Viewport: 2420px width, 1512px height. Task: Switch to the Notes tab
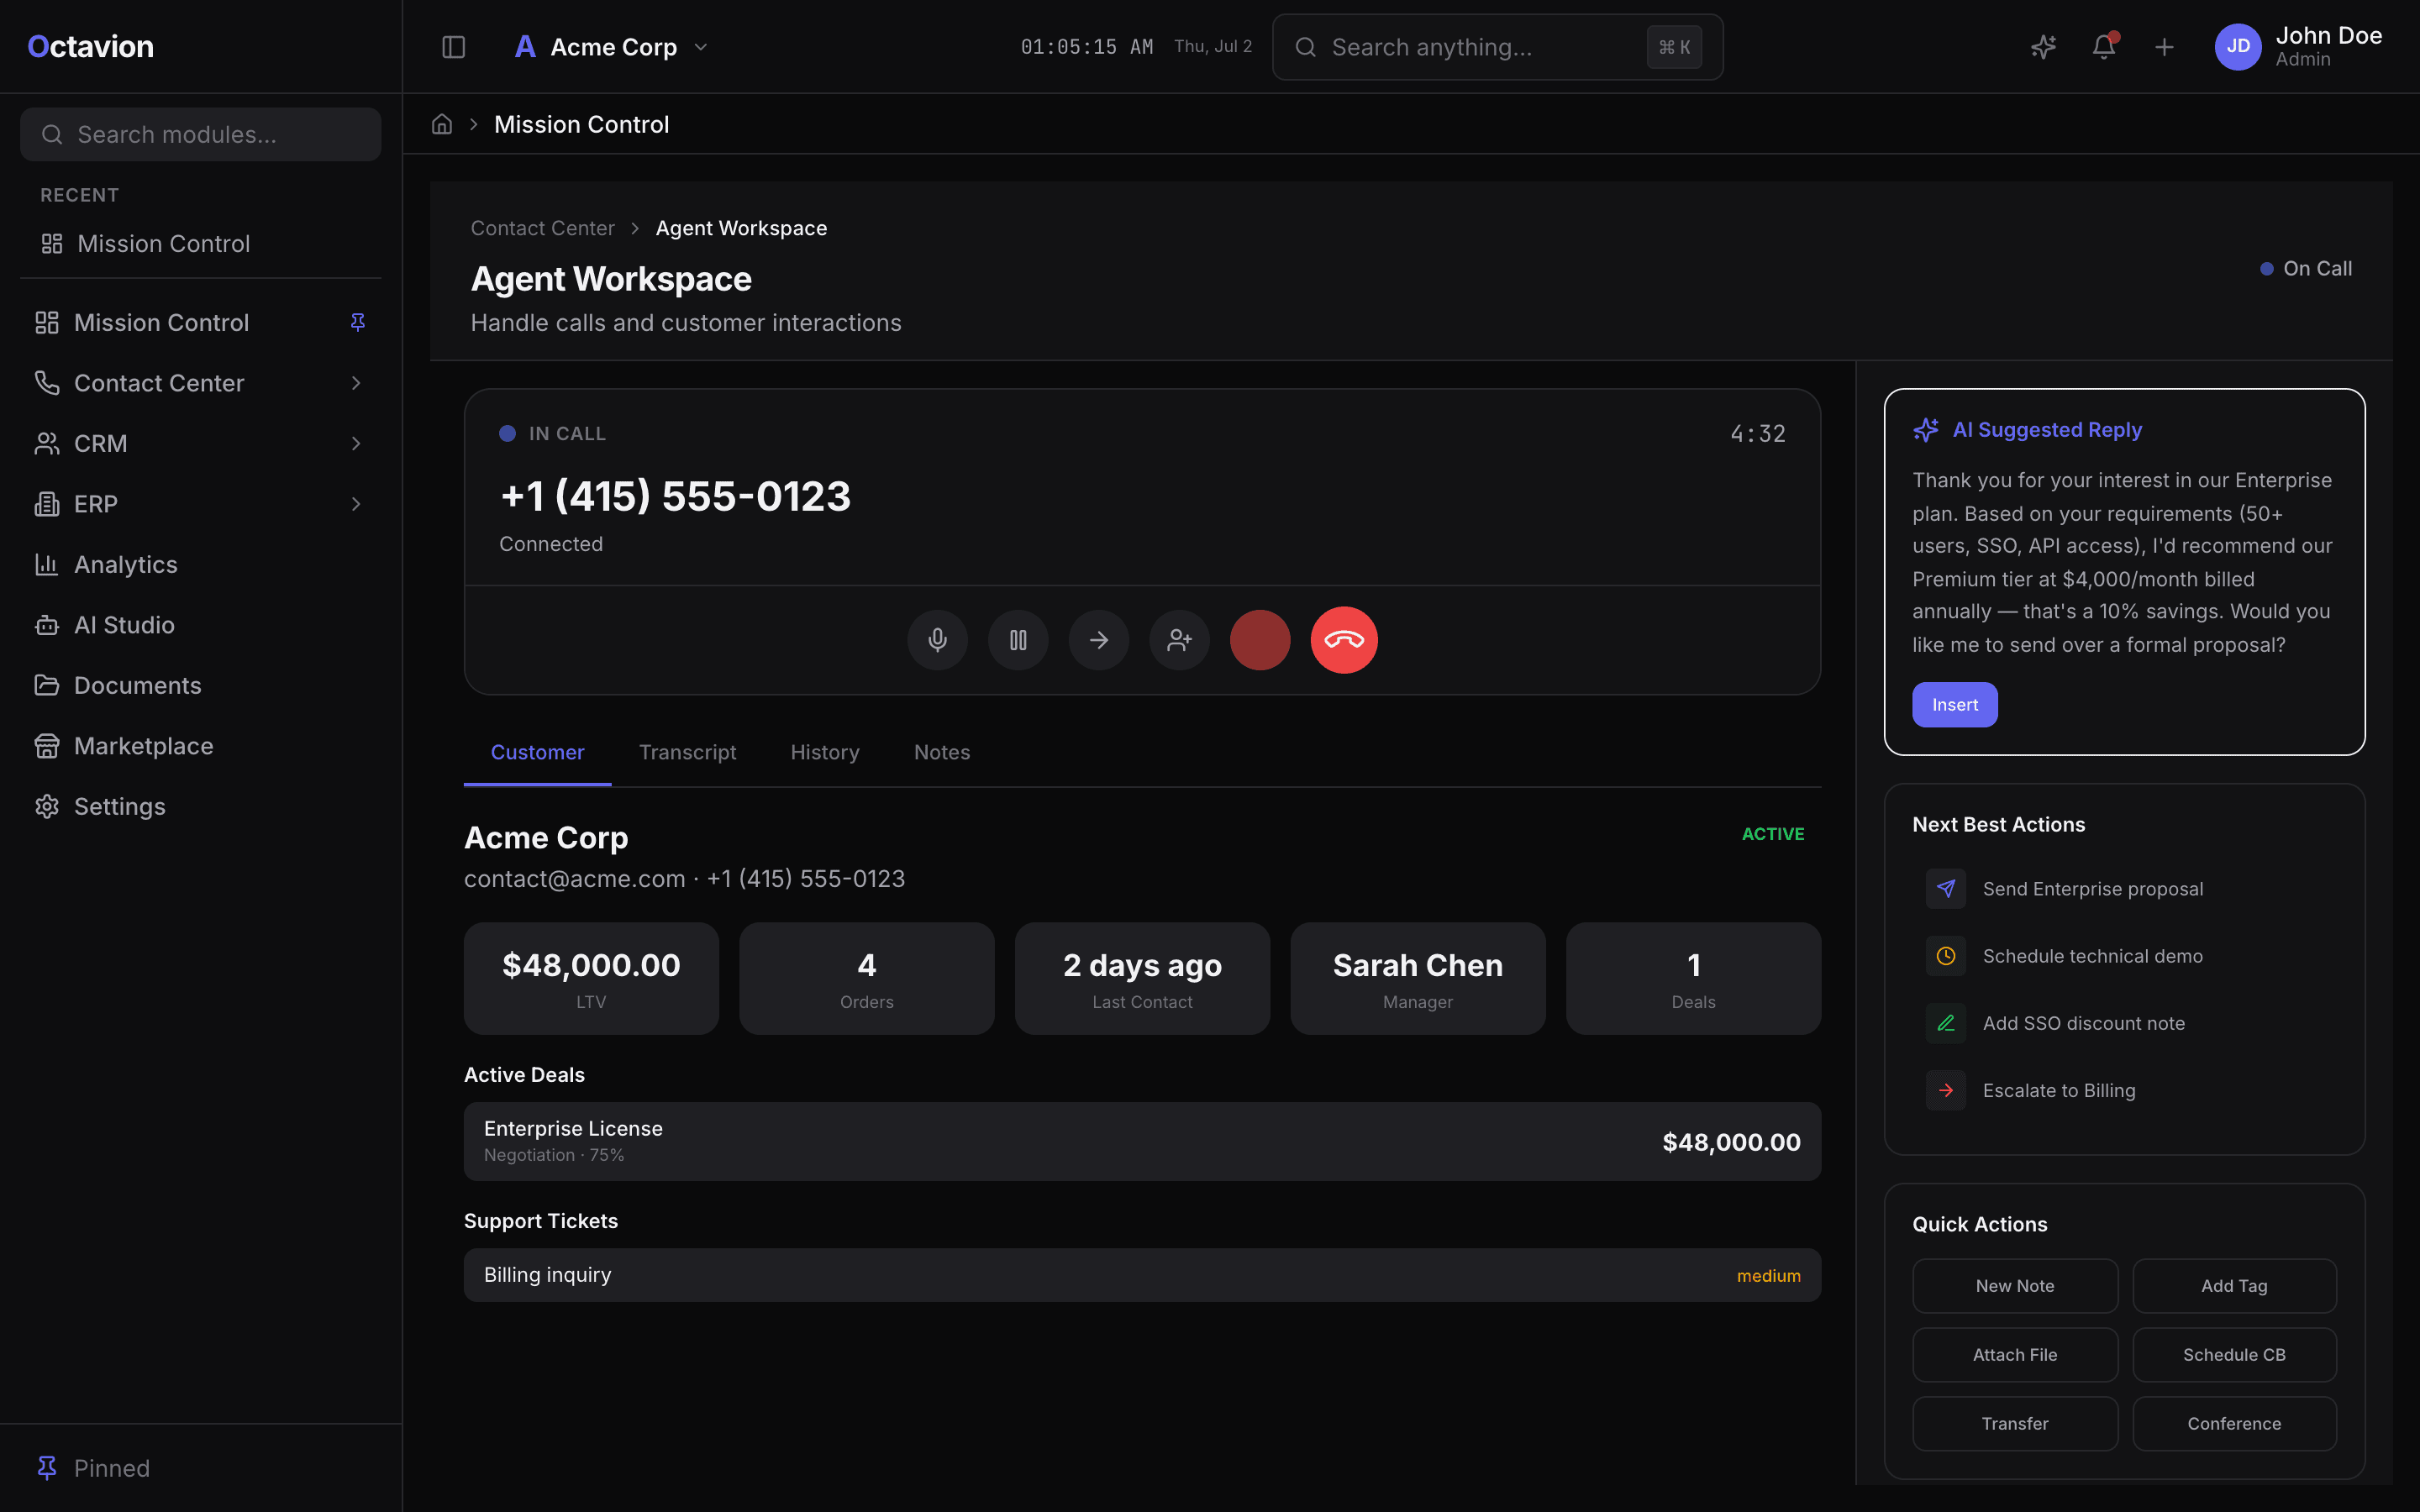pyautogui.click(x=942, y=752)
